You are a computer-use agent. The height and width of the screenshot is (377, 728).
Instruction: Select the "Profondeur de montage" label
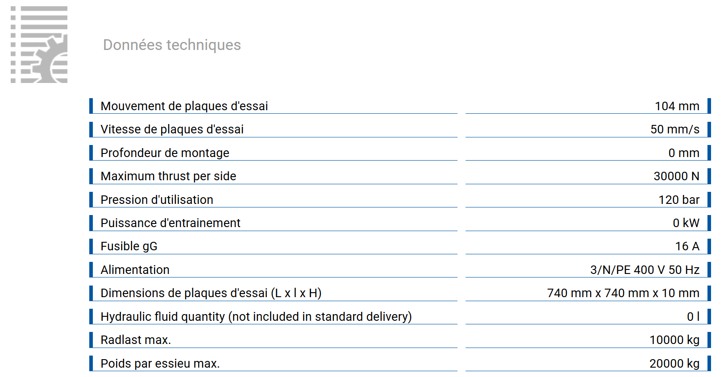point(165,153)
